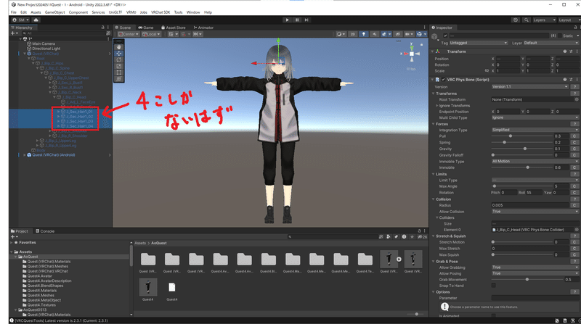Open the Version 1.1 dropdown

coord(530,86)
